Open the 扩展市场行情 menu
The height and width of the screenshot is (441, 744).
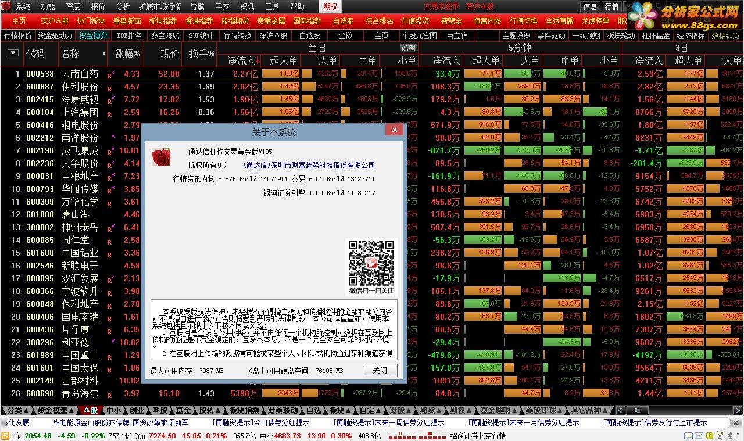coord(159,6)
